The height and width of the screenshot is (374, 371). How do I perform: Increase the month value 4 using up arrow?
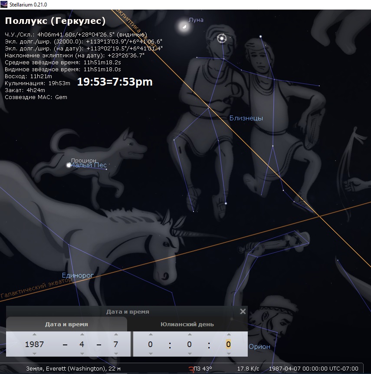pos(82,334)
